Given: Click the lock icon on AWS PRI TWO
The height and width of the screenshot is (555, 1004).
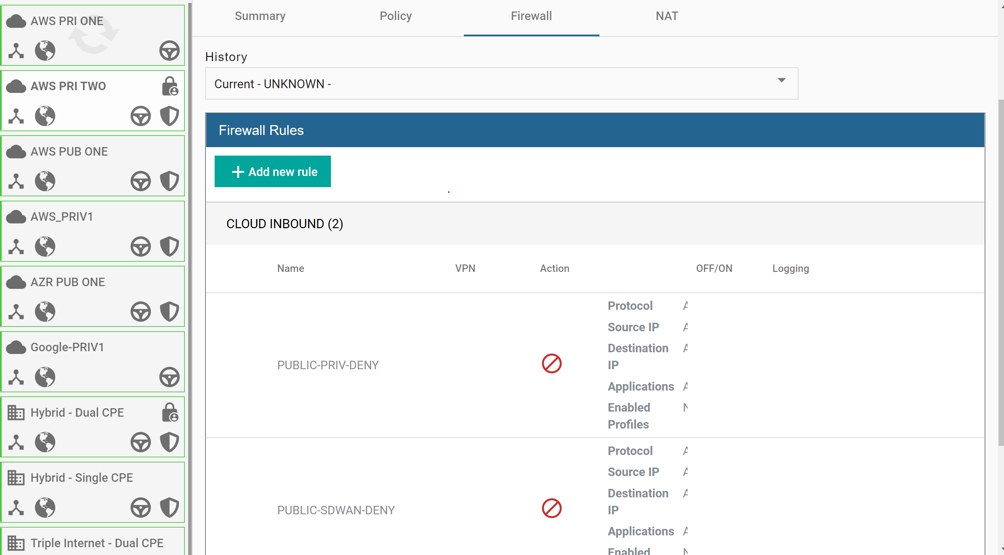Looking at the screenshot, I should [x=170, y=86].
